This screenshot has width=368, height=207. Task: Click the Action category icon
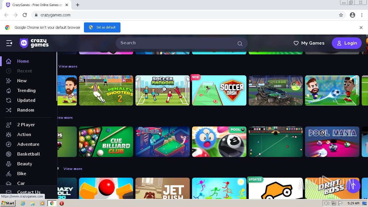click(9, 135)
